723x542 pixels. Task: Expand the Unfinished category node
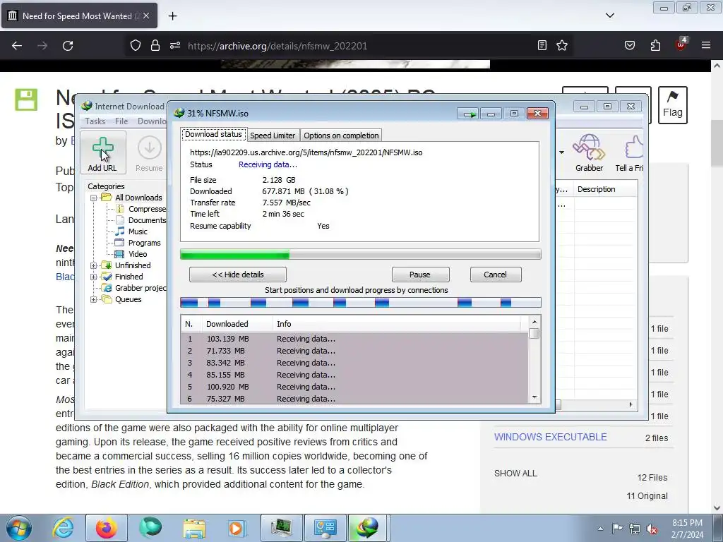coord(94,265)
